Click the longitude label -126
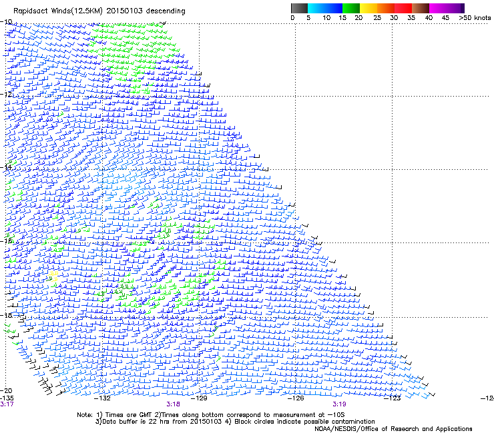The image size is (494, 433). [296, 398]
